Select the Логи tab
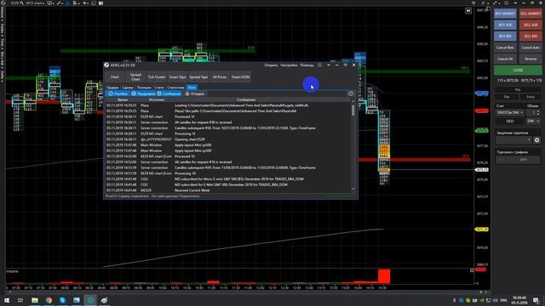545x306 pixels. (x=192, y=88)
